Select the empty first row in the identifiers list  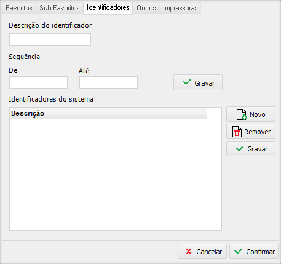point(108,126)
